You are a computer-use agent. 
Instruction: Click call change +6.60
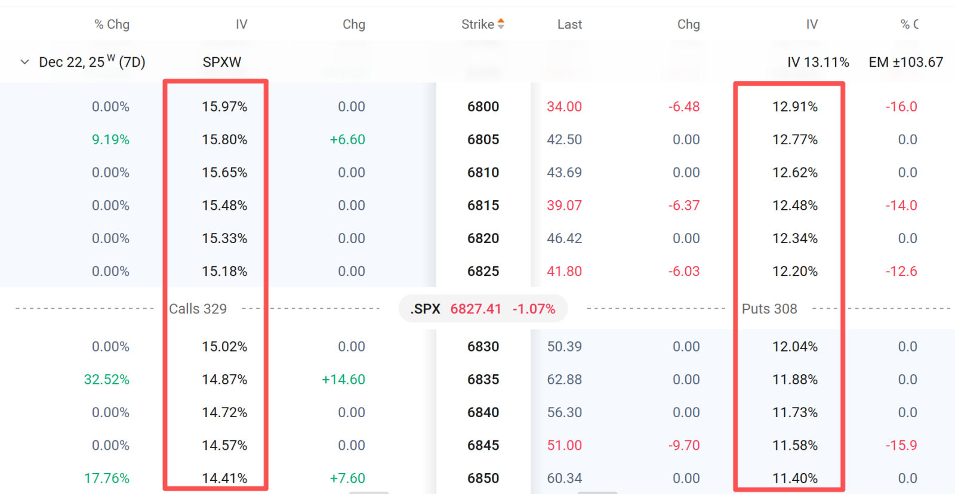pos(347,139)
